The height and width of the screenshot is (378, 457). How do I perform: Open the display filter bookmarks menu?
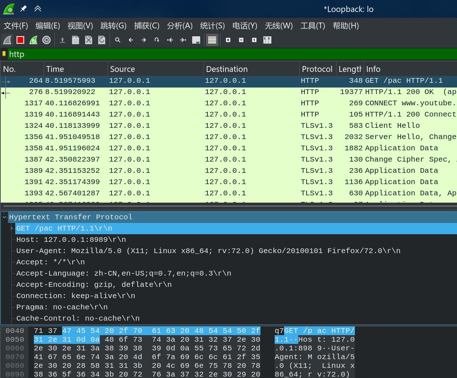click(x=4, y=54)
